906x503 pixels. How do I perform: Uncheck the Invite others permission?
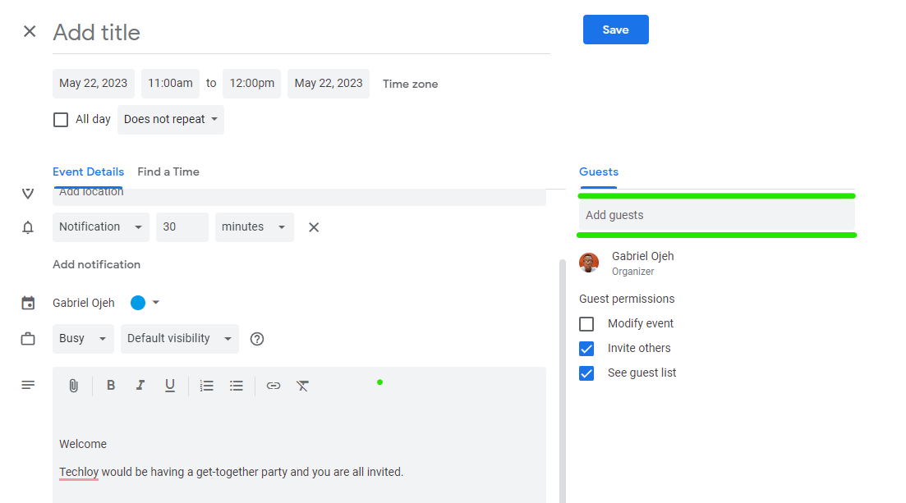tap(586, 348)
